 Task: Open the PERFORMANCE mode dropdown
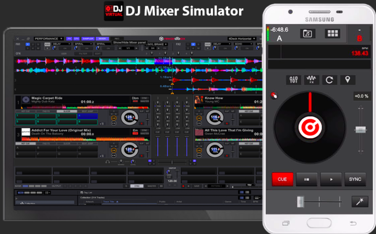tap(48, 39)
